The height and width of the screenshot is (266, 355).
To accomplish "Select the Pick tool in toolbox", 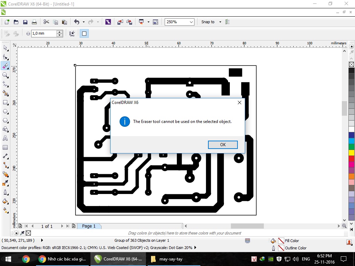I will click(5, 48).
